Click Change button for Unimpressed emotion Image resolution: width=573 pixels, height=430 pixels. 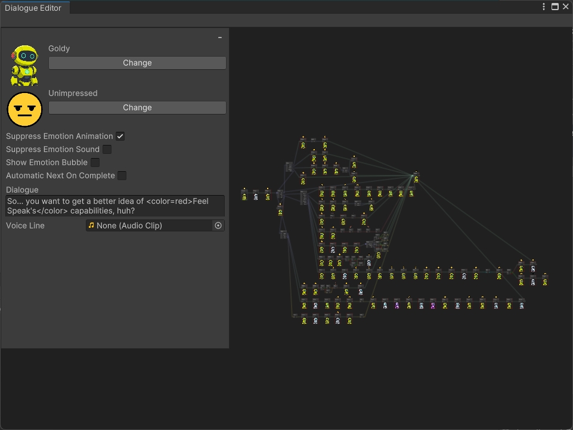(x=137, y=107)
